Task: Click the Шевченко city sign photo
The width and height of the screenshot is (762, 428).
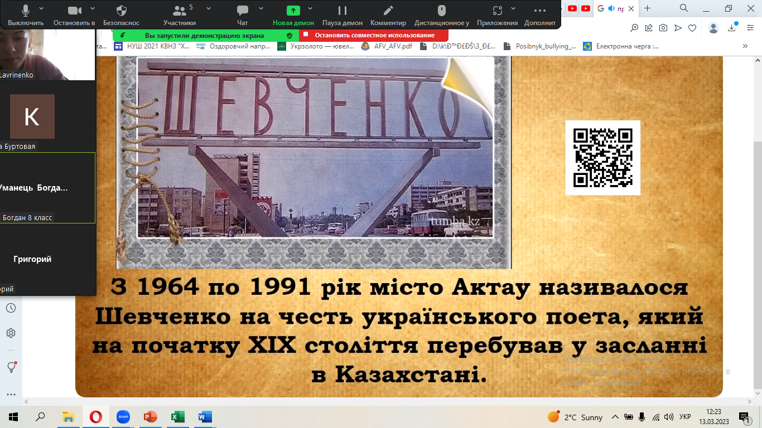Action: pos(316,147)
